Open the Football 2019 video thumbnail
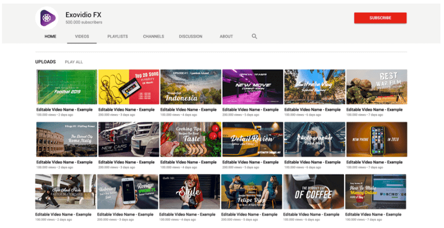Image resolution: width=444 pixels, height=228 pixels. click(x=66, y=87)
